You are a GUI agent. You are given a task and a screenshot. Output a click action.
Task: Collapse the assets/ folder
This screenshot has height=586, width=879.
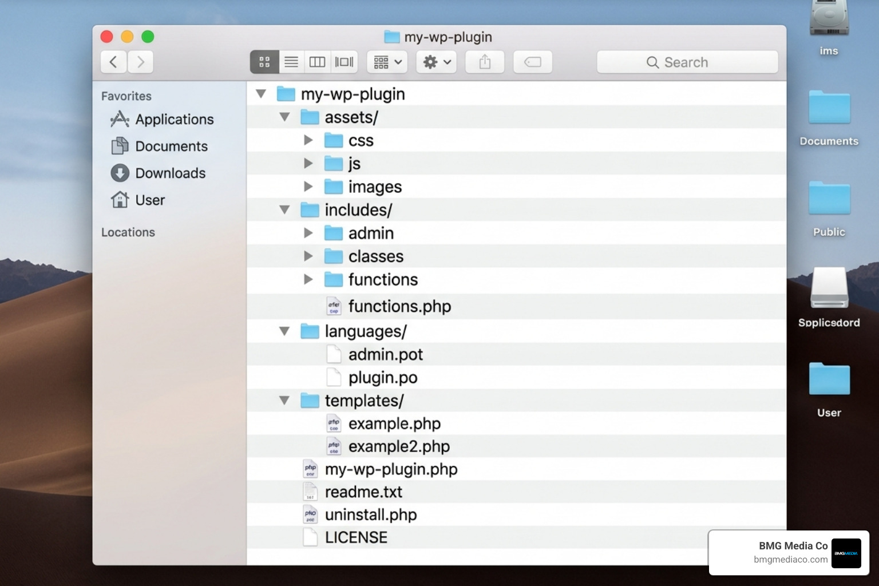pos(284,117)
